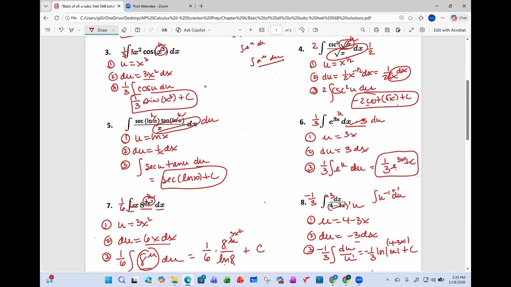Viewport: 511px width, 287px height.
Task: Click Edit with Acrobat
Action: click(450, 30)
